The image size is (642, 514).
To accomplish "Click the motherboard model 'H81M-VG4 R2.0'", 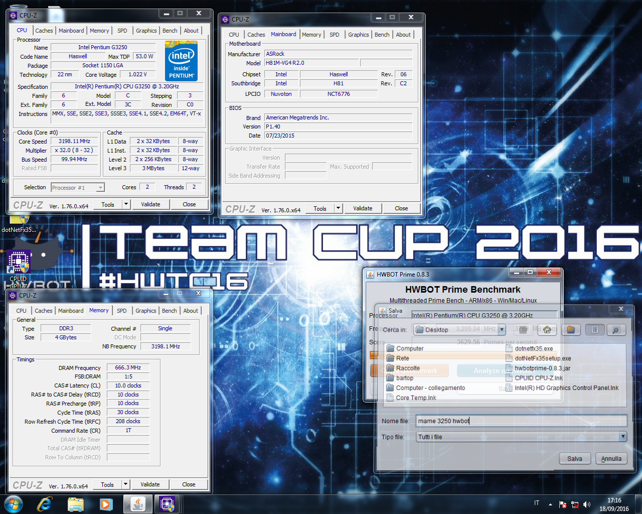I will tap(311, 63).
